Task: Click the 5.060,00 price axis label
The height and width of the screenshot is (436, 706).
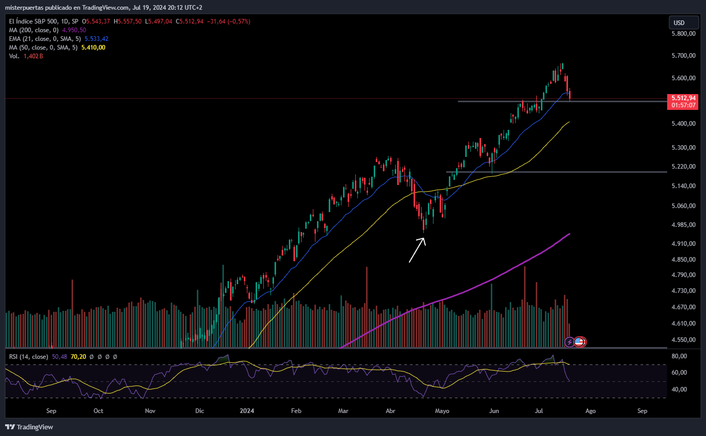Action: click(684, 206)
